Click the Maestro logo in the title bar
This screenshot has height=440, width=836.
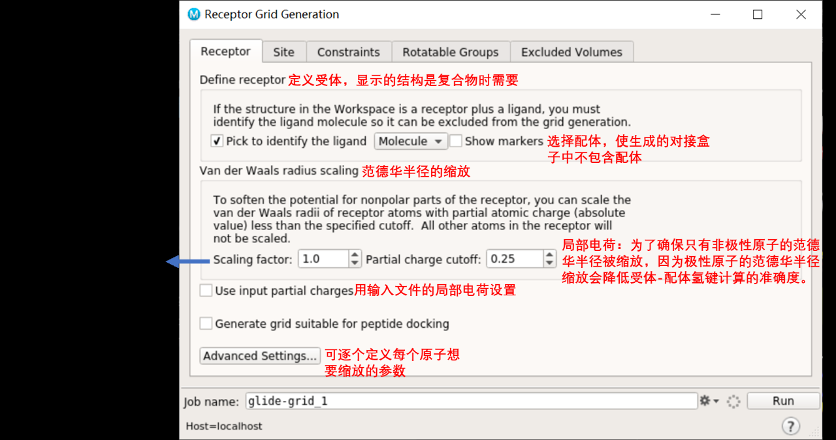pos(194,14)
